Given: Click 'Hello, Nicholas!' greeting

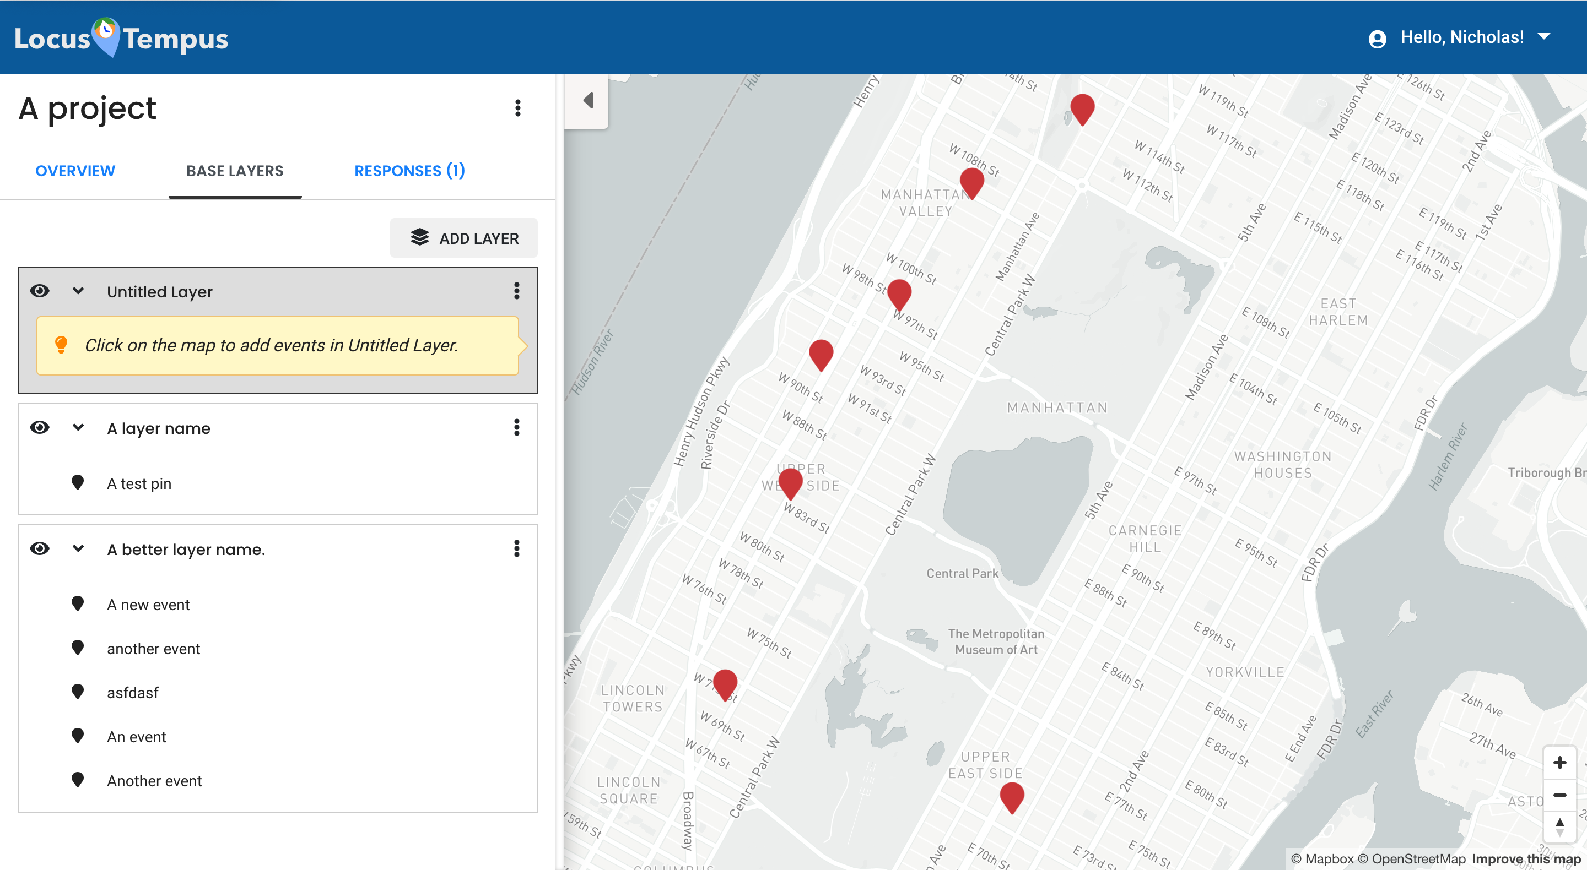Looking at the screenshot, I should (x=1462, y=37).
